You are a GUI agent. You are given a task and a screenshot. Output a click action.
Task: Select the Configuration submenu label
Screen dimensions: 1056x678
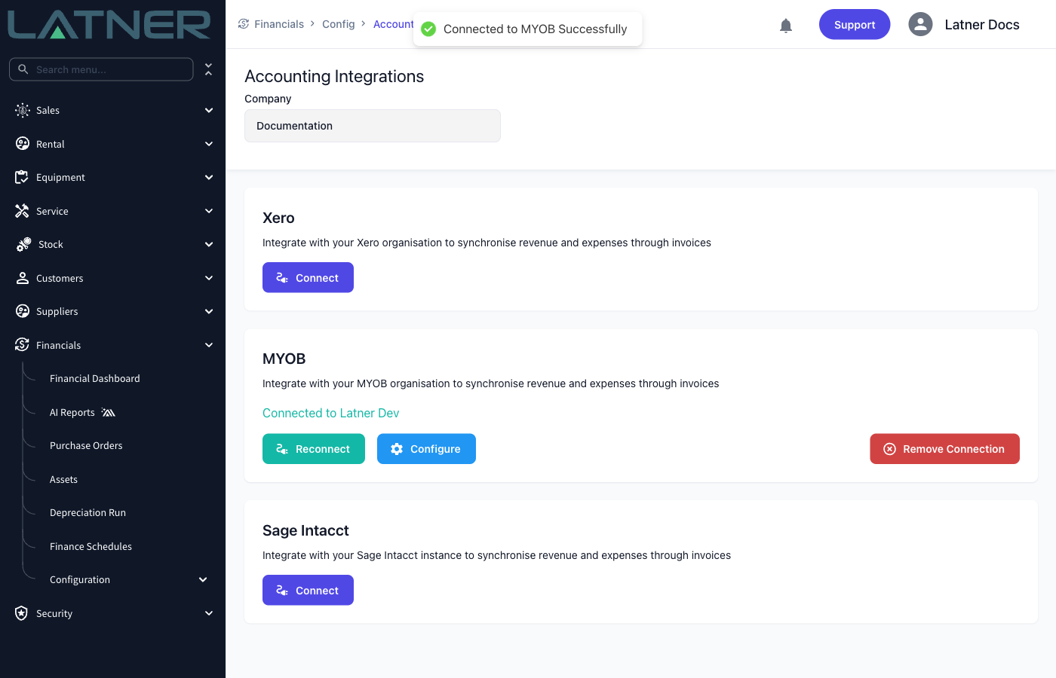80,580
